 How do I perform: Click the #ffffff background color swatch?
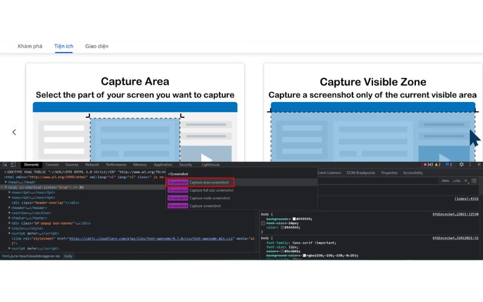point(294,219)
